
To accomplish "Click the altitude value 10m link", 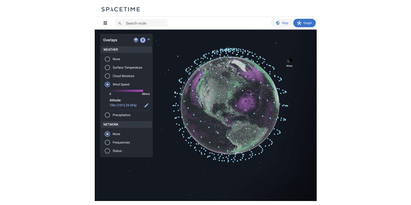I will (x=123, y=105).
